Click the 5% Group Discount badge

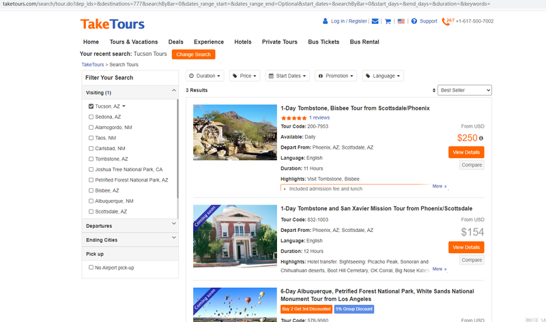coord(354,309)
